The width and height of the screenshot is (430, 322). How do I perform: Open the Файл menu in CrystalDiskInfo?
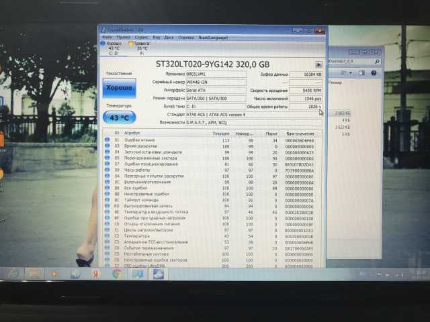point(107,38)
